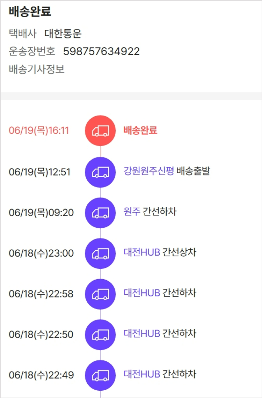Click the 배송기사정보 label
262x398 pixels.
(37, 69)
